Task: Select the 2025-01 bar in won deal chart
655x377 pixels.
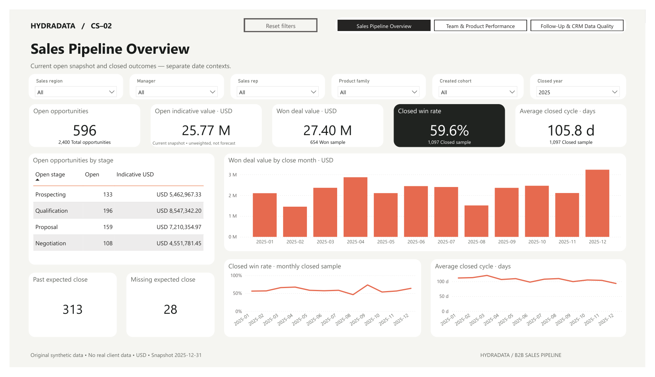Action: pyautogui.click(x=264, y=215)
